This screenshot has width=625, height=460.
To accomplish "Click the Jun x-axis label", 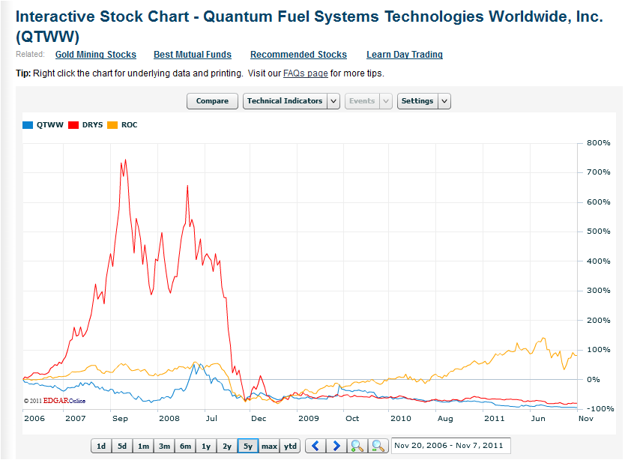I will click(x=538, y=419).
